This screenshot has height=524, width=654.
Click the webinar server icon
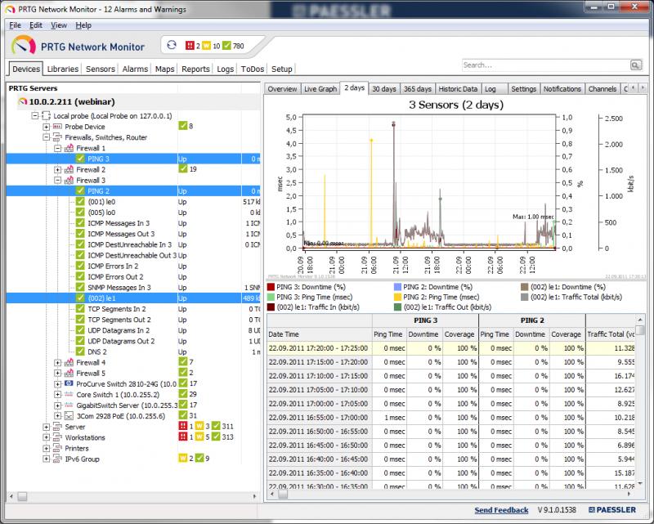click(x=23, y=102)
